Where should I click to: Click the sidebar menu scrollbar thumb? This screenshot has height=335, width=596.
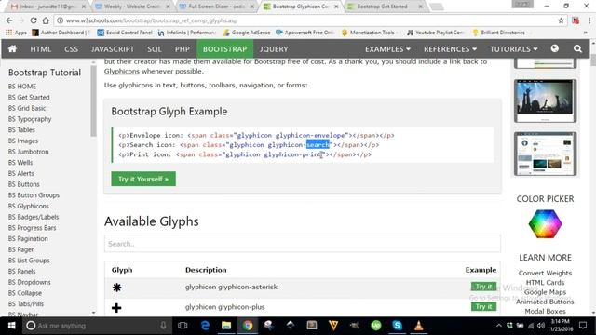(x=93, y=101)
